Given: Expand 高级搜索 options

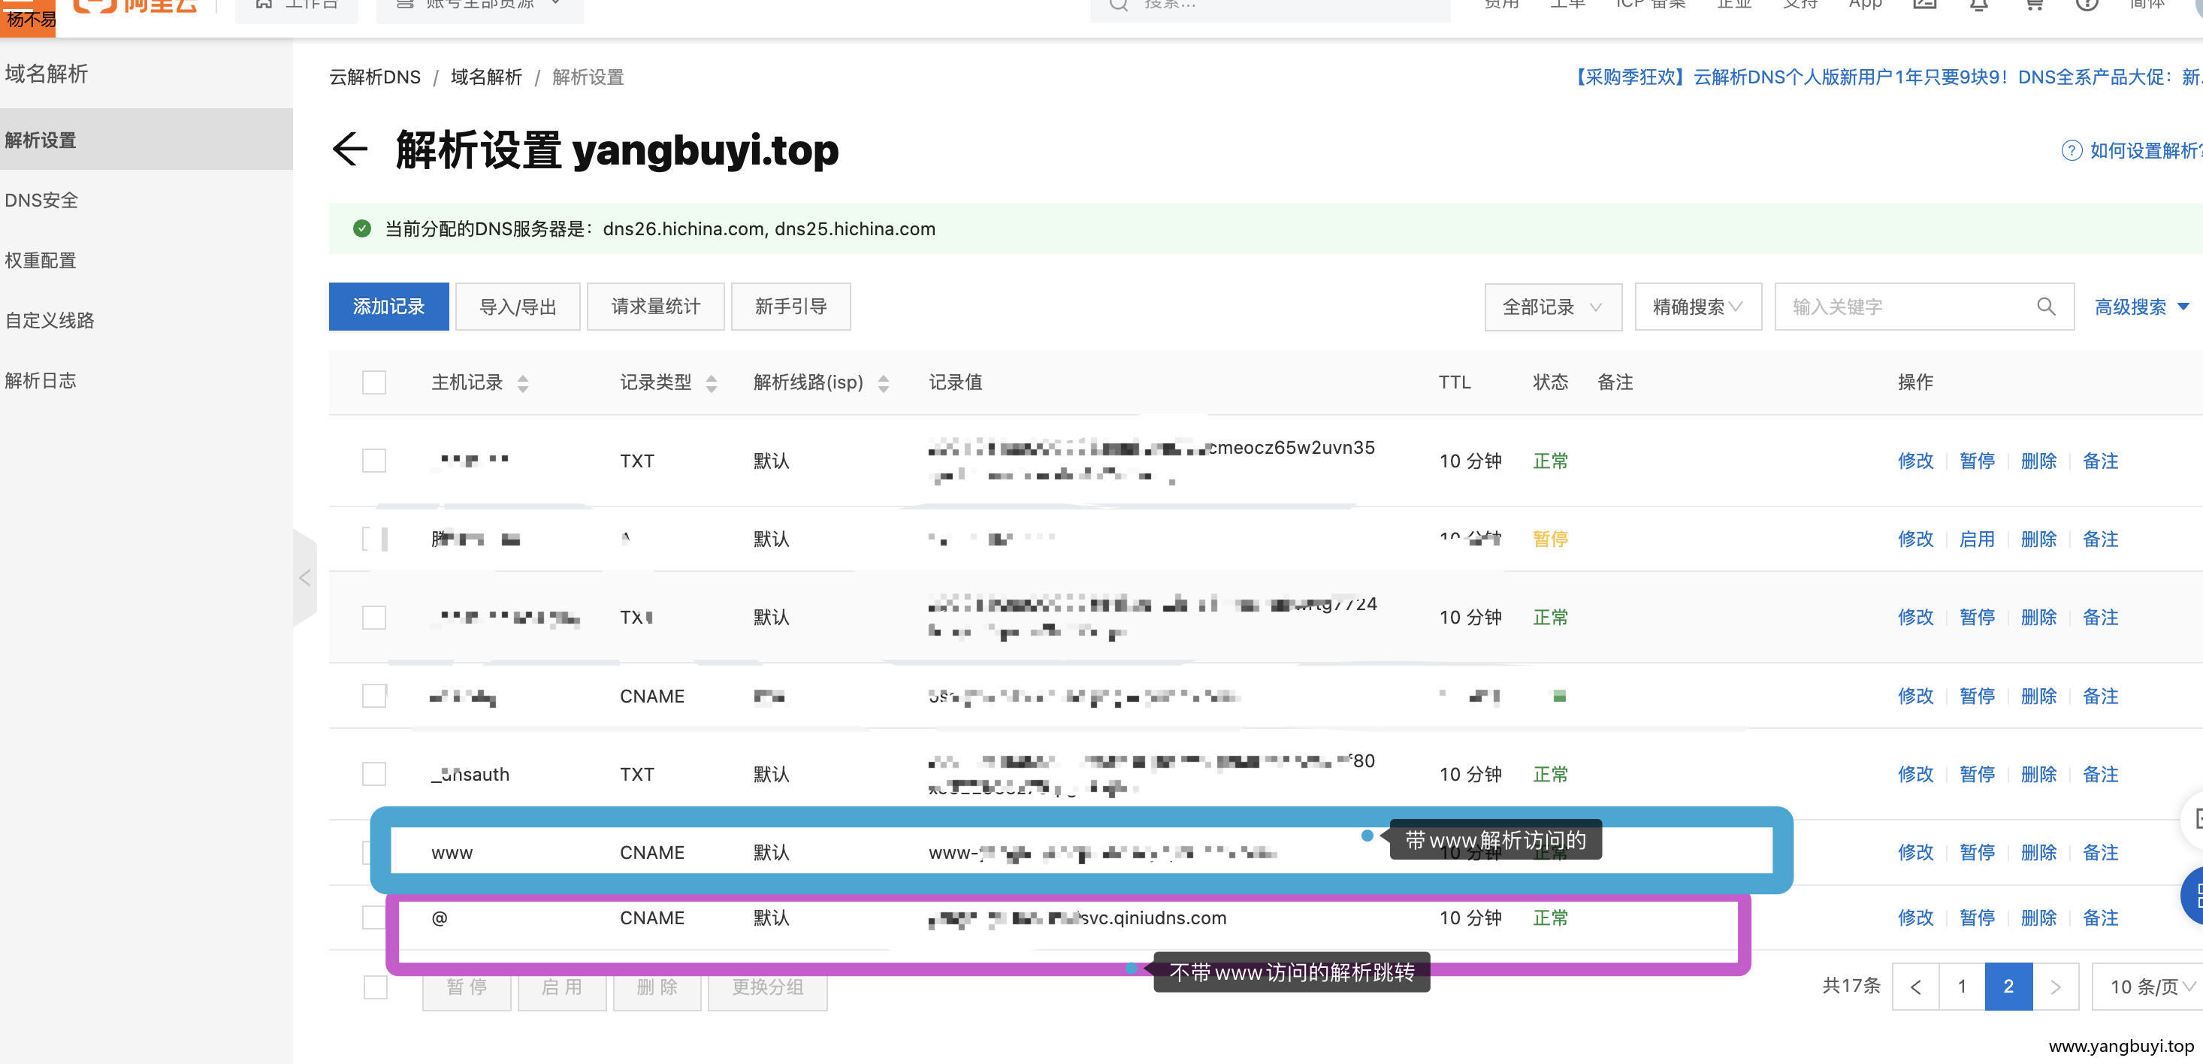Looking at the screenshot, I should tap(2141, 306).
